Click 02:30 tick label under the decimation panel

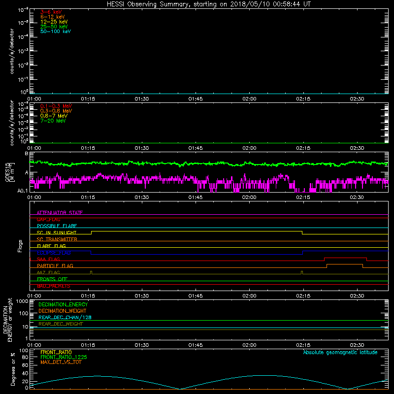pyautogui.click(x=357, y=345)
